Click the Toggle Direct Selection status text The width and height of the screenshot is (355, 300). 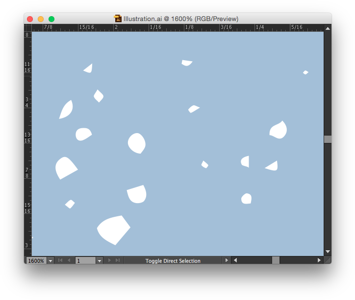tap(173, 261)
